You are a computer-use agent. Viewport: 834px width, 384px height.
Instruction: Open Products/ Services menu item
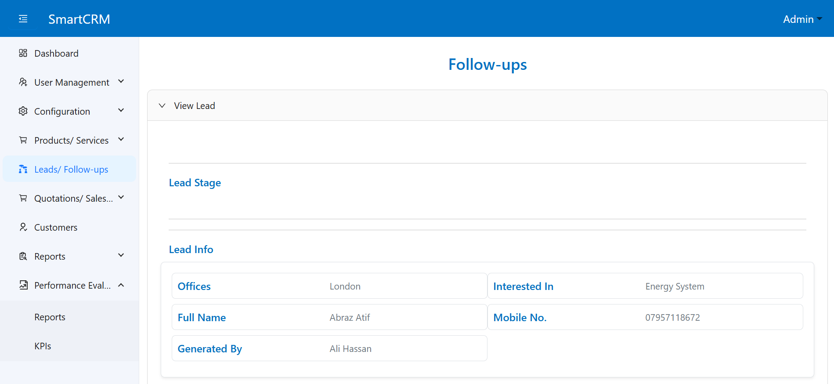coord(69,140)
